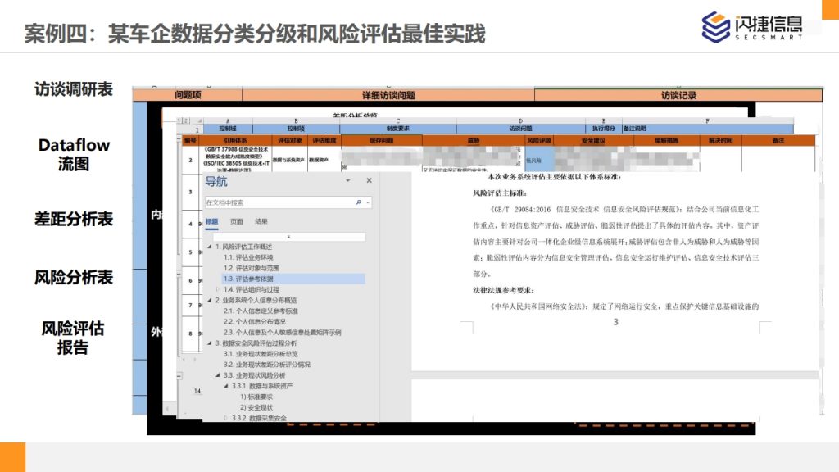
Task: Select heading 1.2. 评估对象与范围
Action: point(252,268)
